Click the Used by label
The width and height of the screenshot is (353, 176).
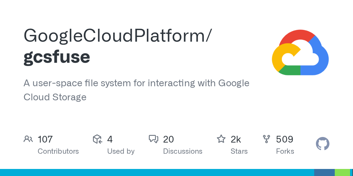pyautogui.click(x=121, y=151)
